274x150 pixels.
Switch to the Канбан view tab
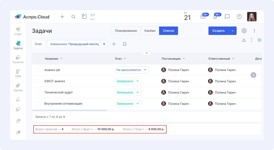[x=150, y=31]
